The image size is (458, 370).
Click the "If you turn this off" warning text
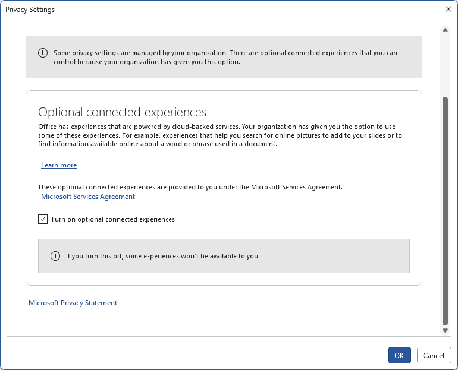pyautogui.click(x=162, y=256)
